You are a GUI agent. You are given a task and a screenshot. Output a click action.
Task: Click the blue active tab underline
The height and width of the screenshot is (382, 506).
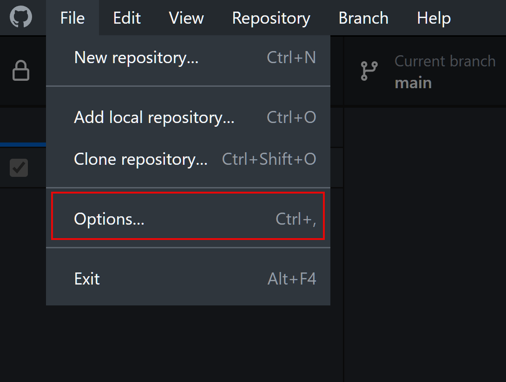(x=23, y=145)
